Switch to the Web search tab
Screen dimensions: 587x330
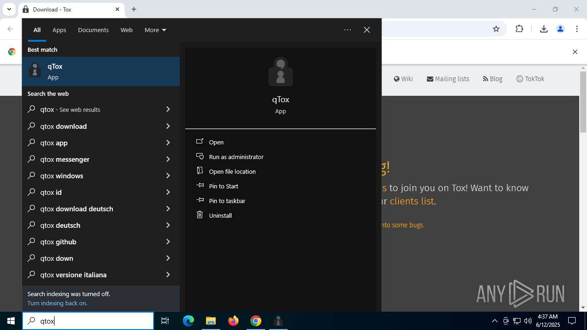tap(127, 30)
